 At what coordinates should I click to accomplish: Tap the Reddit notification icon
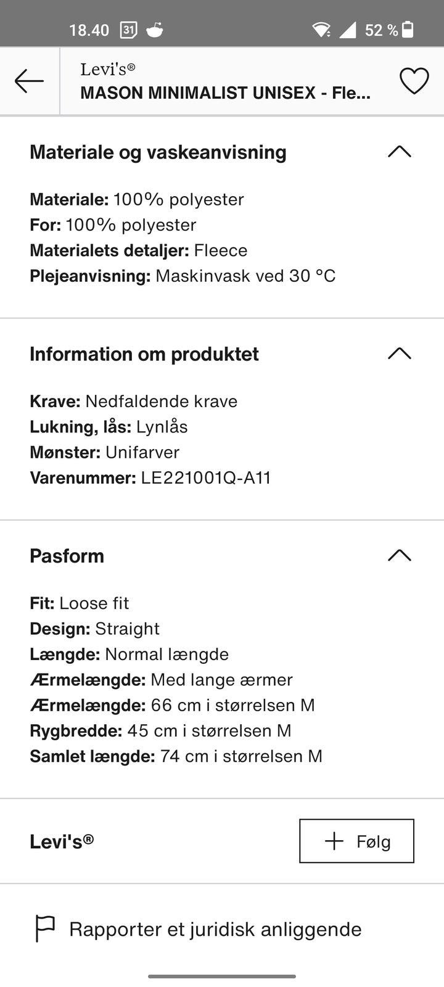pos(155,30)
